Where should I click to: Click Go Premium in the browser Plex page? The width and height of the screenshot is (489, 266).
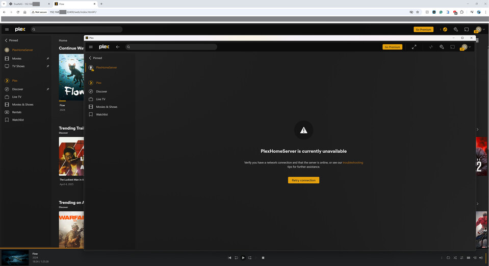(423, 29)
